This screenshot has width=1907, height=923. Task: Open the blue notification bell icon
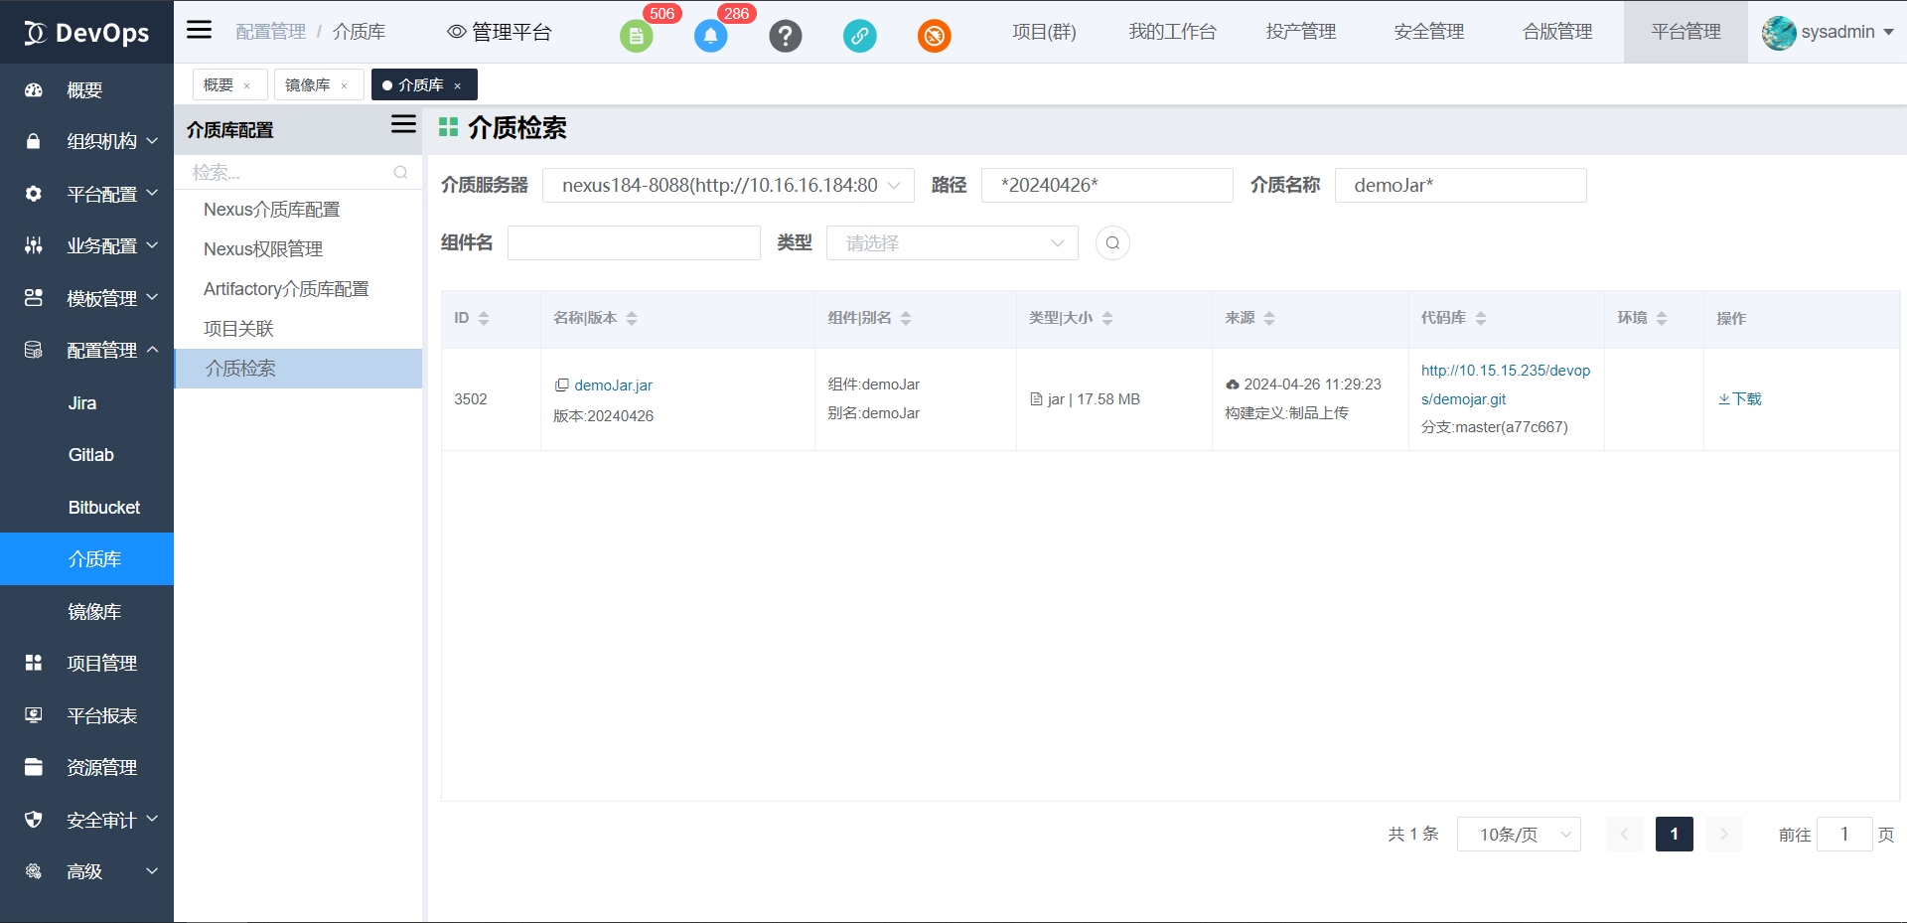pos(710,37)
